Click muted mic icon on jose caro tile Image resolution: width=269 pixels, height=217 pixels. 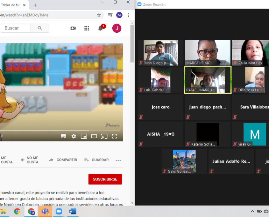(x=141, y=117)
